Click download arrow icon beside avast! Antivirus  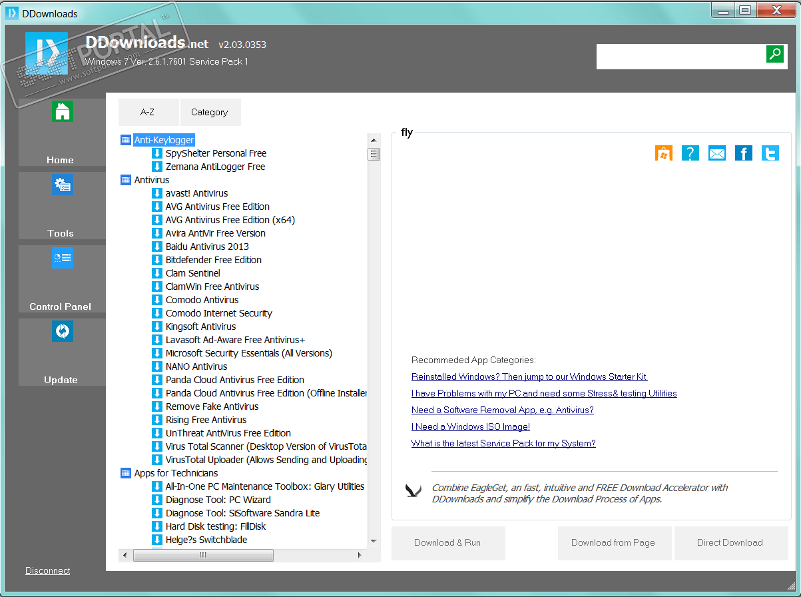[x=157, y=193]
